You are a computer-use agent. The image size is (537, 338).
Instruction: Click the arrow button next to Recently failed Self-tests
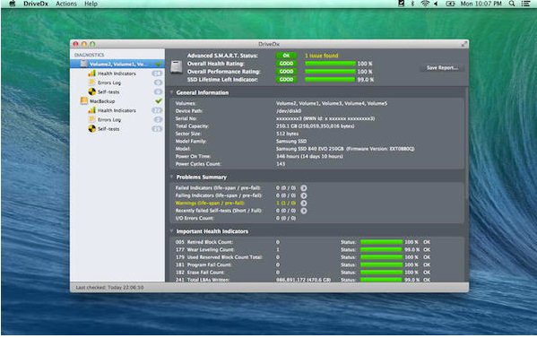(303, 211)
